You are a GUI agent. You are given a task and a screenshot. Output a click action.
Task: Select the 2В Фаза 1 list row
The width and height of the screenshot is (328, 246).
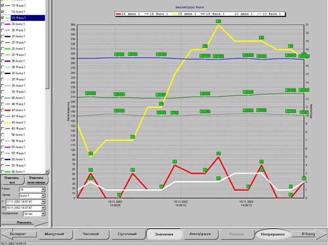point(23,30)
